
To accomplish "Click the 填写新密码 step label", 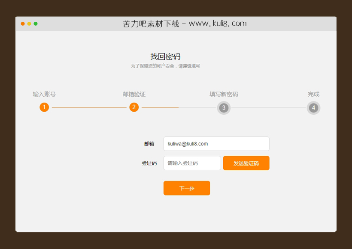I will (224, 94).
